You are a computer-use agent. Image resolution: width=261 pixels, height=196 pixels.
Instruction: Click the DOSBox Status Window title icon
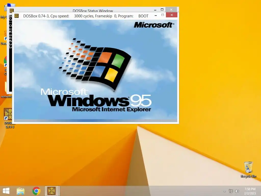pos(12,10)
